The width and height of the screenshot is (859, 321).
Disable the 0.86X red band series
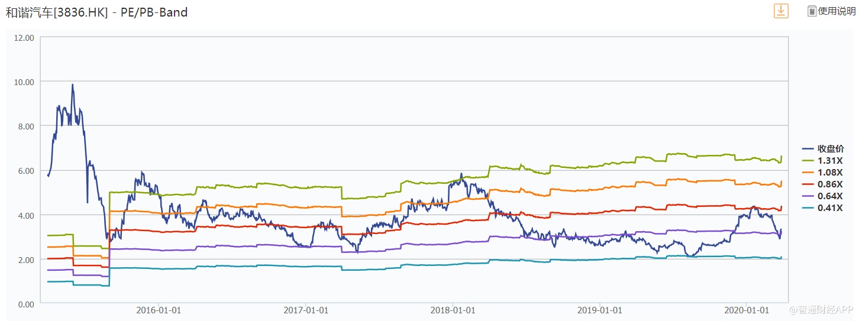pyautogui.click(x=829, y=184)
